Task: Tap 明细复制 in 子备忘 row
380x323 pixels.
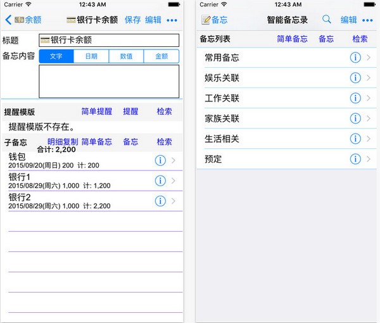Action: 63,142
